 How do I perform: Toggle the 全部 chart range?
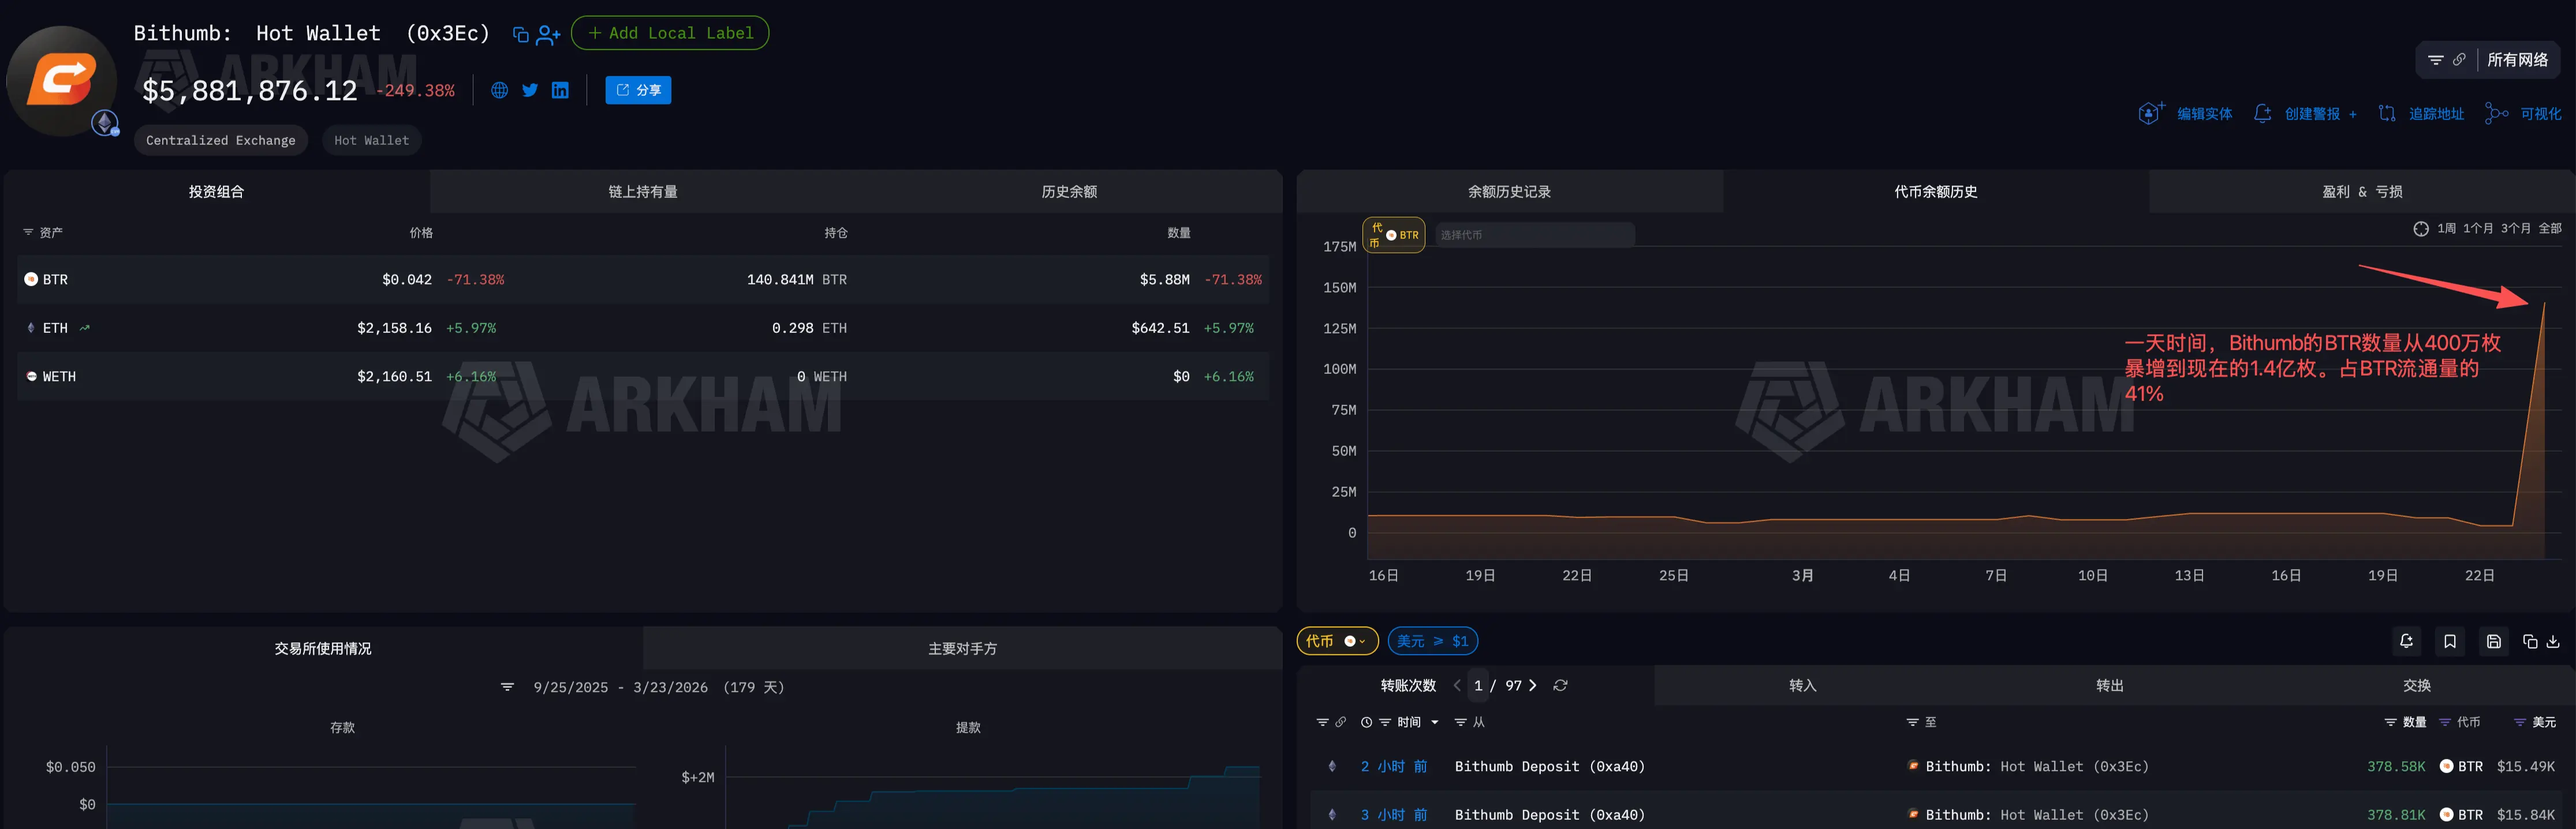click(2550, 228)
